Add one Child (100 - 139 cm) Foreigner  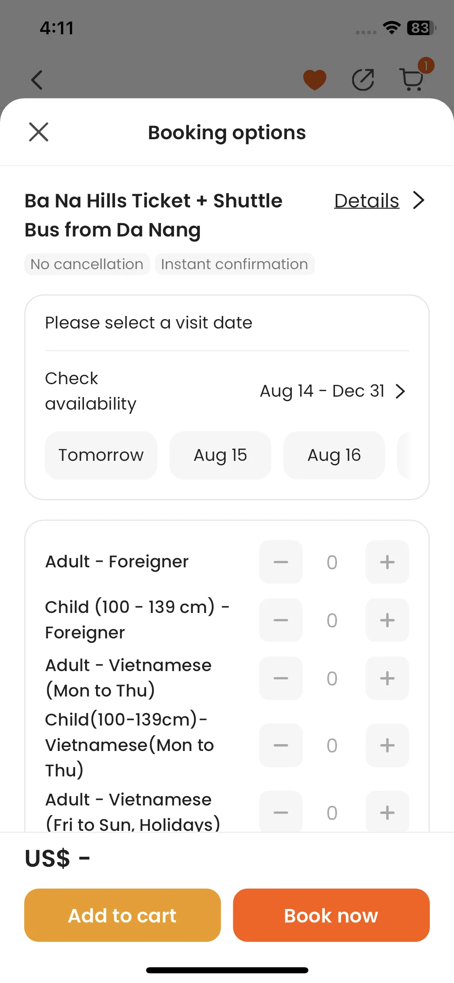point(387,620)
